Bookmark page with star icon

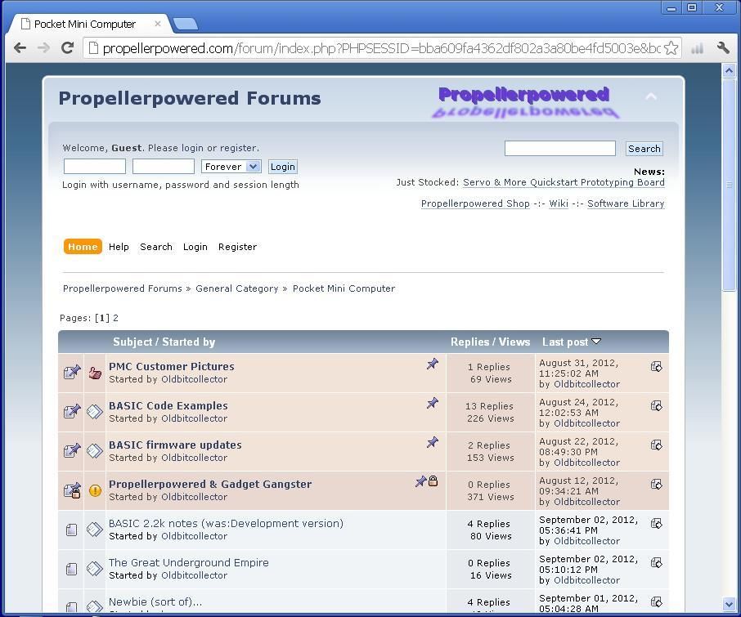(x=671, y=47)
